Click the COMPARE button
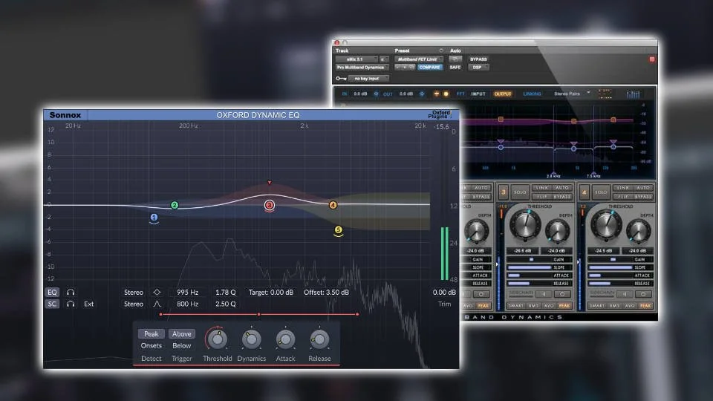This screenshot has width=713, height=401. 430,68
